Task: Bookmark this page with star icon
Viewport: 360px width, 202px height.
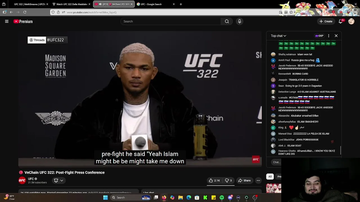Action: coord(291,12)
